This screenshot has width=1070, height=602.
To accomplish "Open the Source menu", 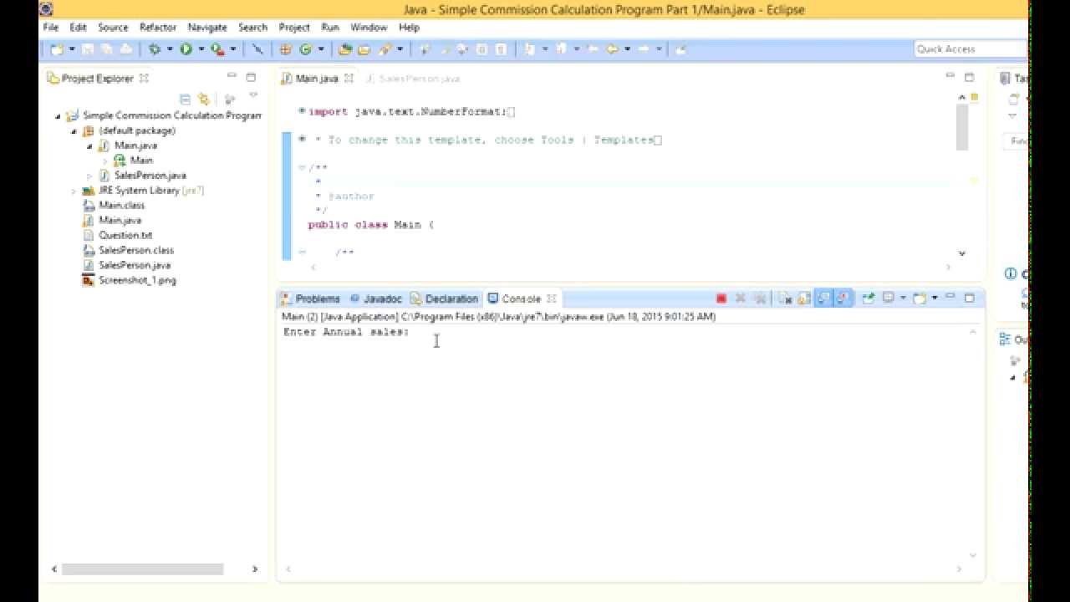I will tap(113, 27).
